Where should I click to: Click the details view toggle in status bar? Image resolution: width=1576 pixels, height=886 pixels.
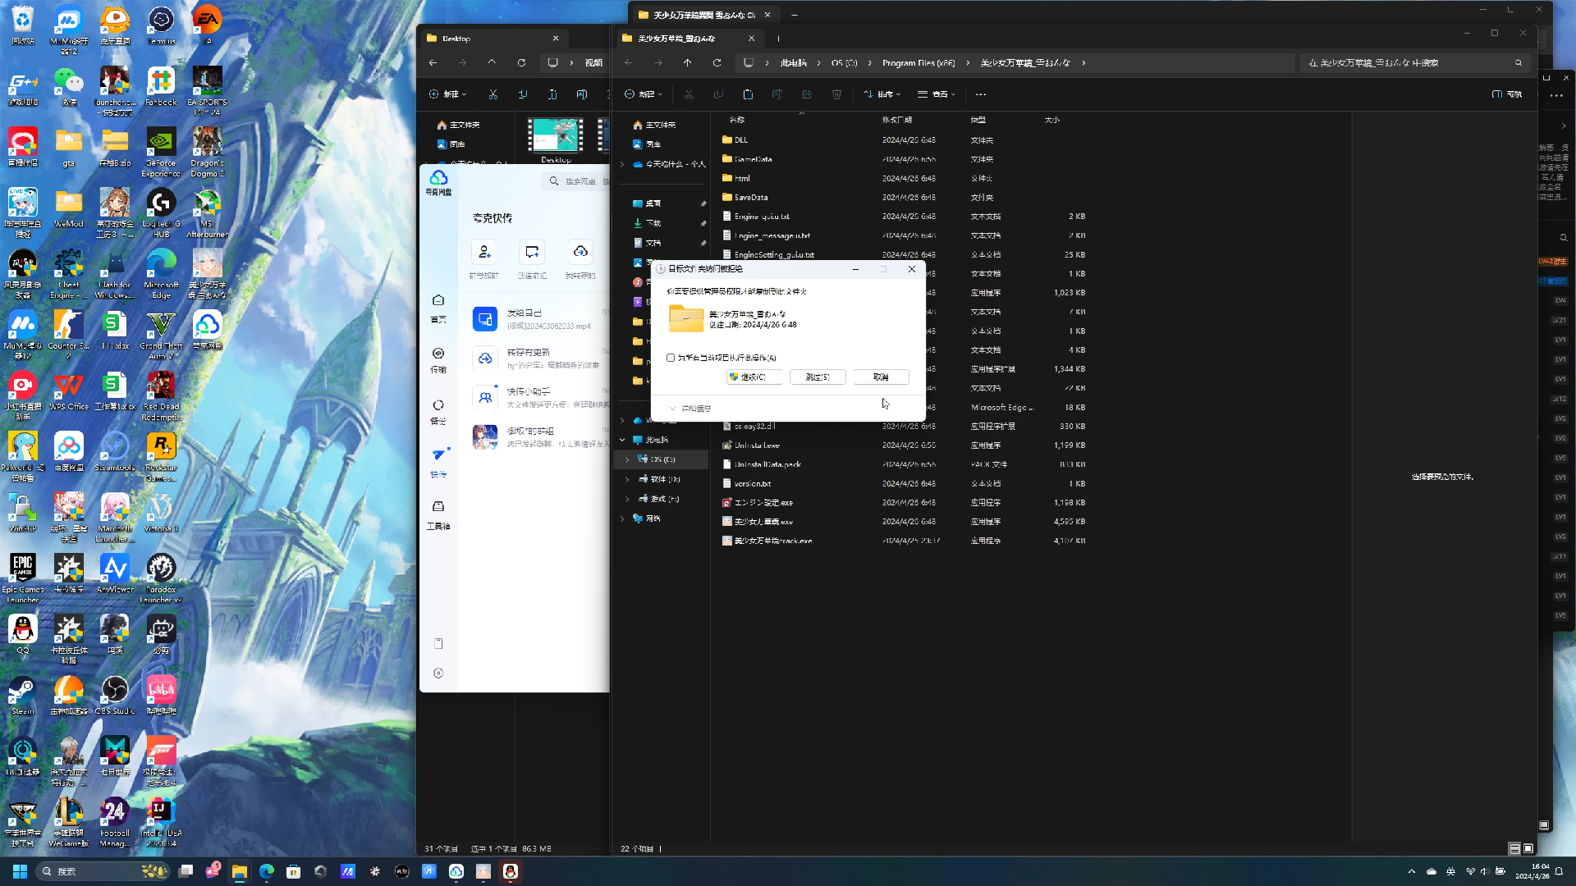[x=1514, y=849]
